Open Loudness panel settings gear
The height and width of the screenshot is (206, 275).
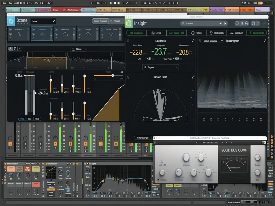128,41
